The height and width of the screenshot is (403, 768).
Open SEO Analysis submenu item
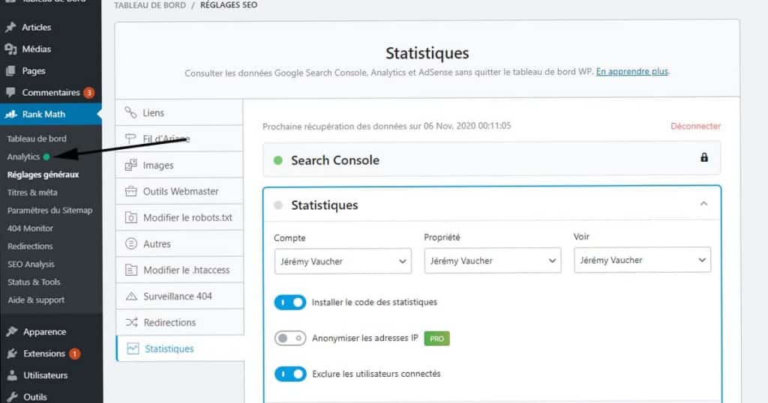(31, 264)
